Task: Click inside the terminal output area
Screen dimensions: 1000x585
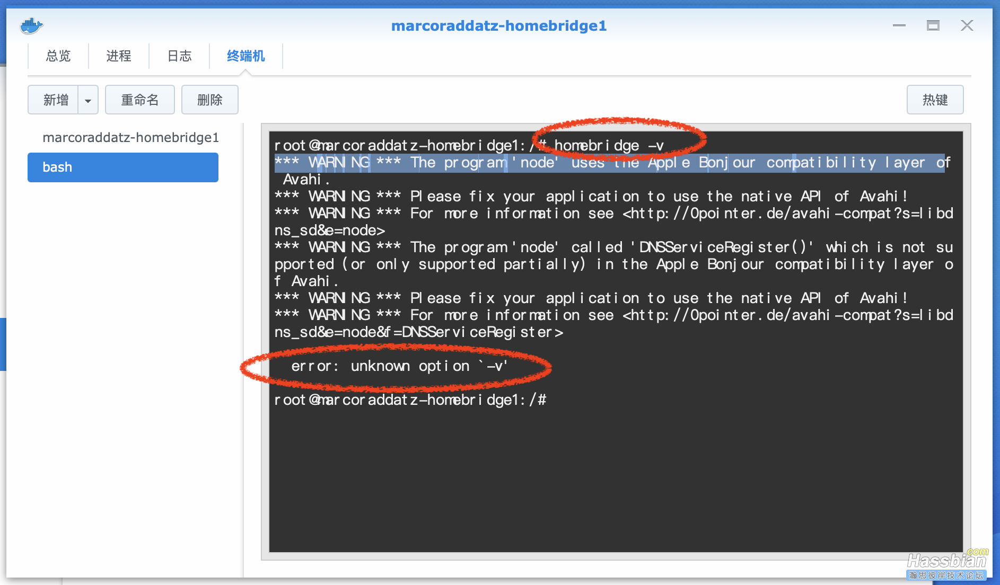Action: pos(616,342)
